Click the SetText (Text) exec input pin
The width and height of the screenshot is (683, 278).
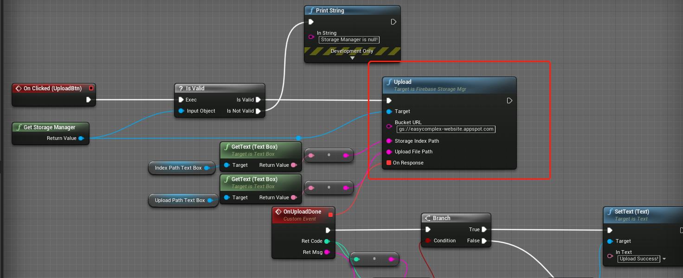[x=610, y=230]
